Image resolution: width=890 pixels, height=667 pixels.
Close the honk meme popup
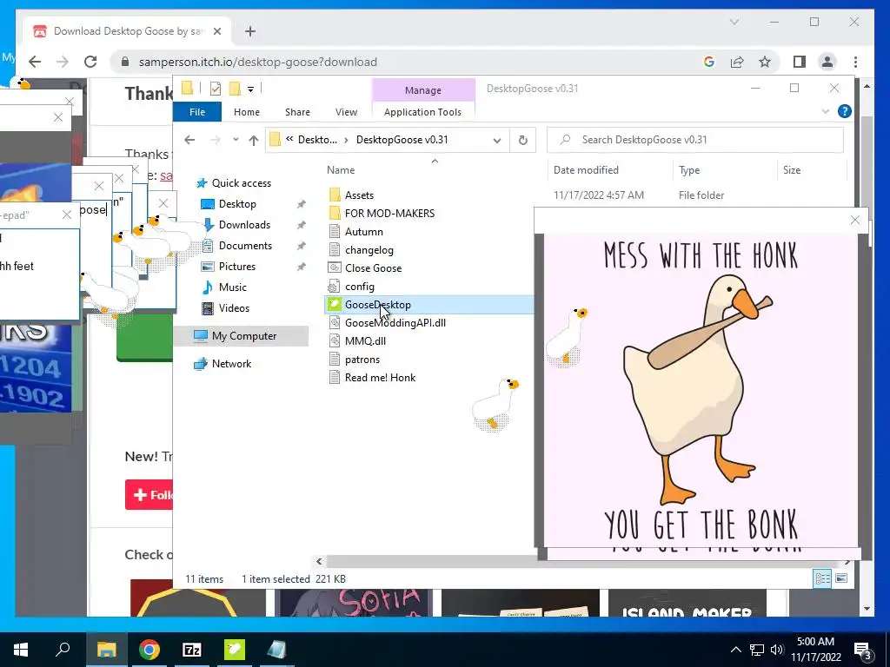pos(855,220)
